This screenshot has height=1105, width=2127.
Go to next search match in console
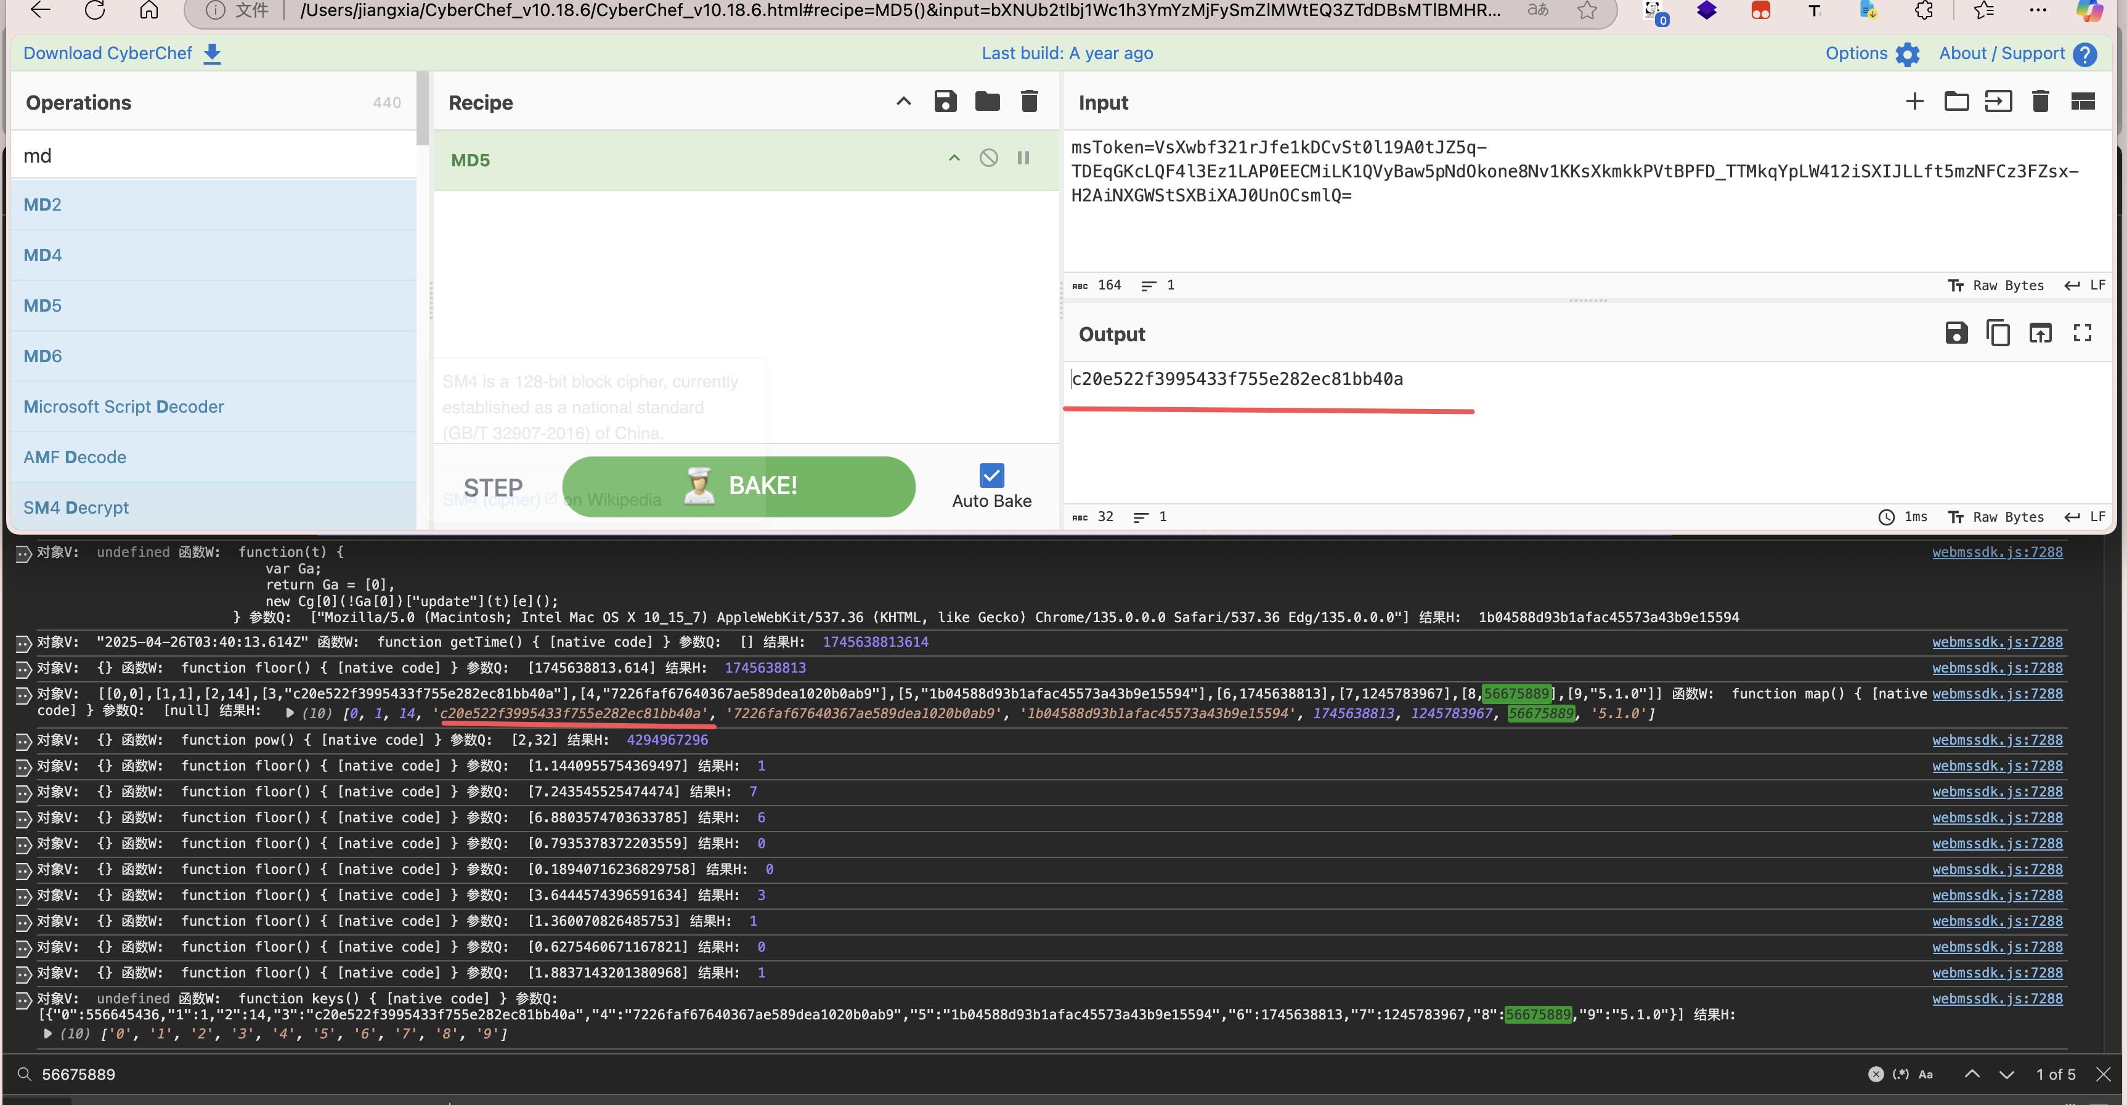click(x=2006, y=1074)
